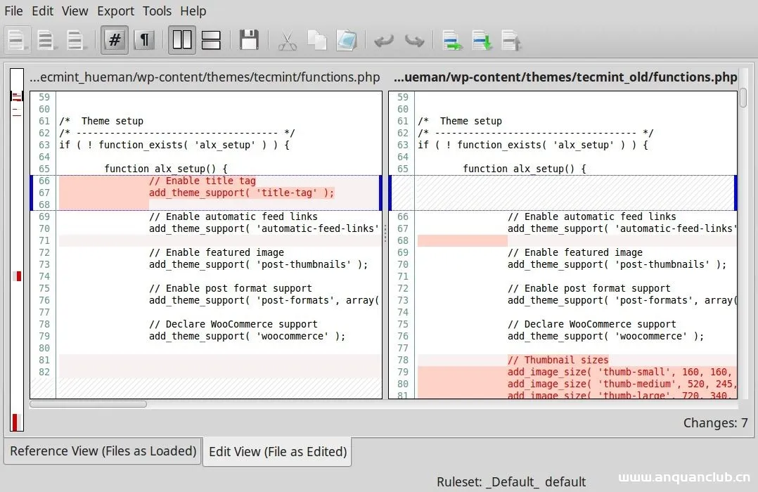The height and width of the screenshot is (492, 758).
Task: Click line number 66 in left pane
Action: [44, 181]
